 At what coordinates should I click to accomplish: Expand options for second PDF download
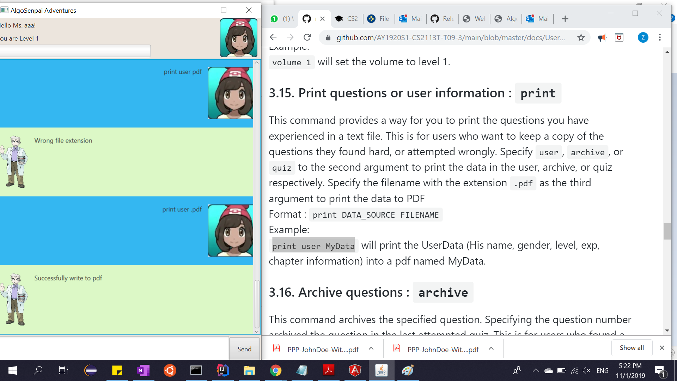coord(491,349)
